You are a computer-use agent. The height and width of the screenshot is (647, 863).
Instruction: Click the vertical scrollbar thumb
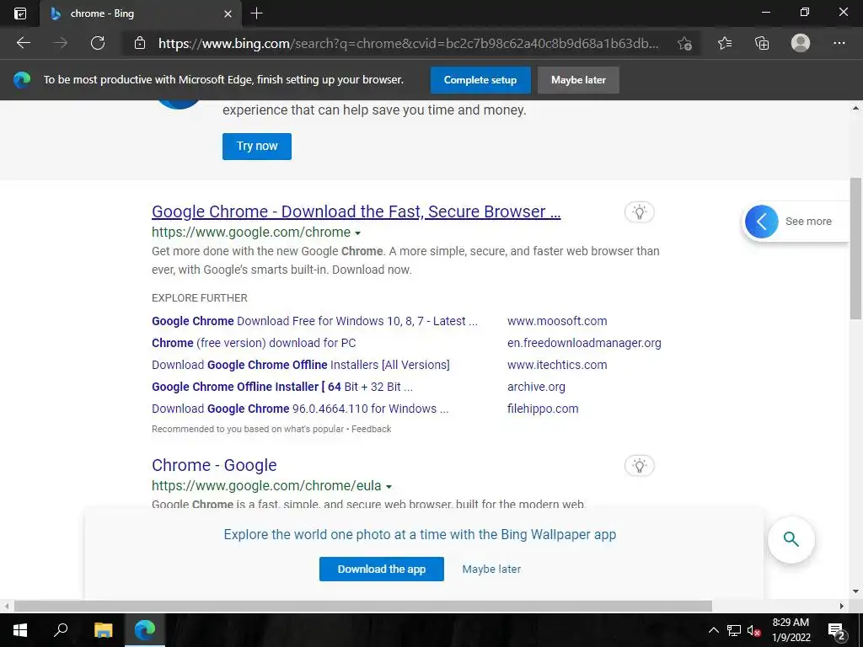coord(855,249)
